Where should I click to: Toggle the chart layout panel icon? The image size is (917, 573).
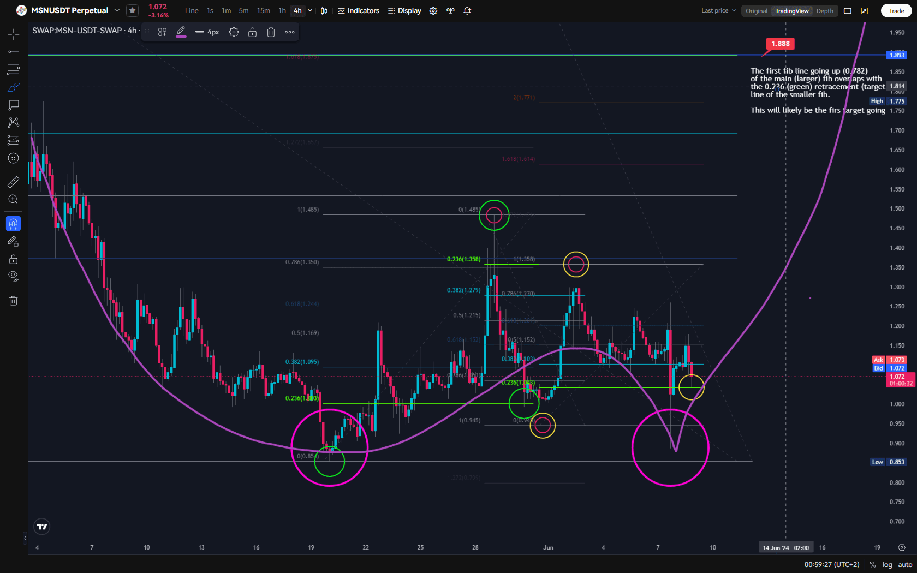point(848,11)
